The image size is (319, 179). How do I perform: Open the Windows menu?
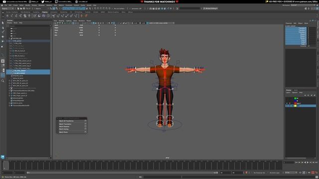tap(41, 5)
